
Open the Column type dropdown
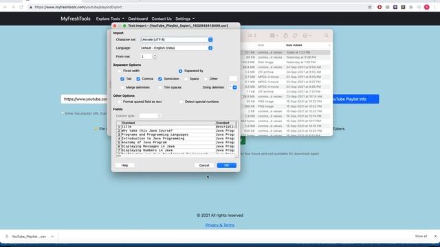tap(151, 116)
